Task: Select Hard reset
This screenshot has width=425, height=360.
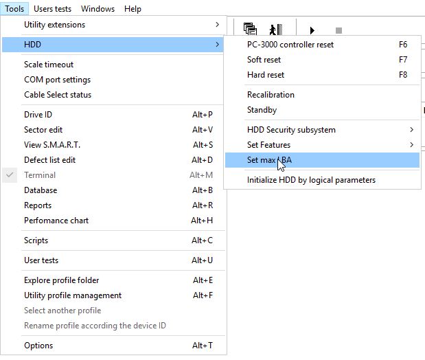Action: pyautogui.click(x=322, y=75)
